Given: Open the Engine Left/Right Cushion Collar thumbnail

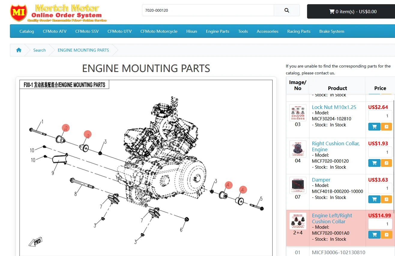Looking at the screenshot, I should point(298,221).
